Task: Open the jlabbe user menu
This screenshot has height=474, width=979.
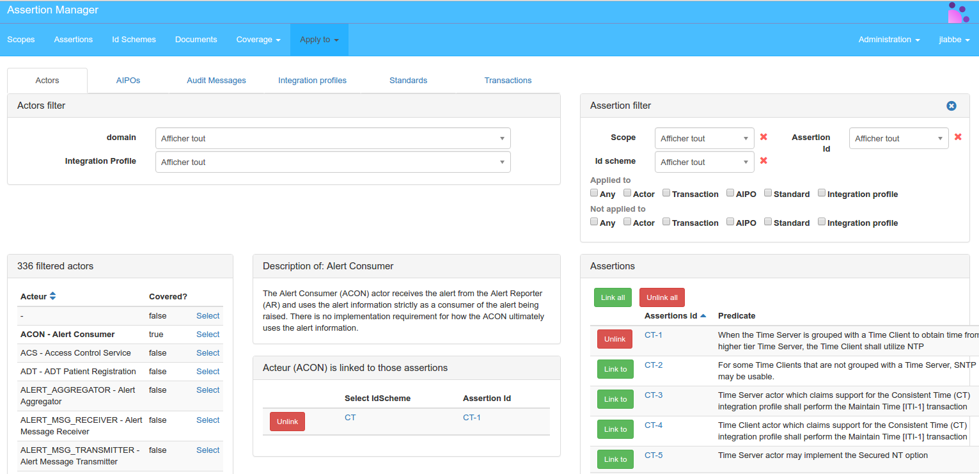Action: click(954, 40)
